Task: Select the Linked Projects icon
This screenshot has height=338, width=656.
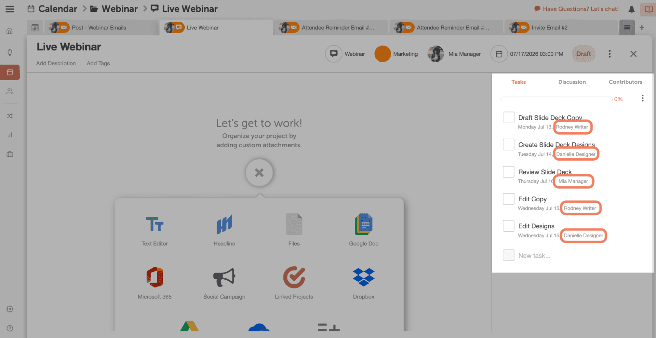Action: point(294,277)
